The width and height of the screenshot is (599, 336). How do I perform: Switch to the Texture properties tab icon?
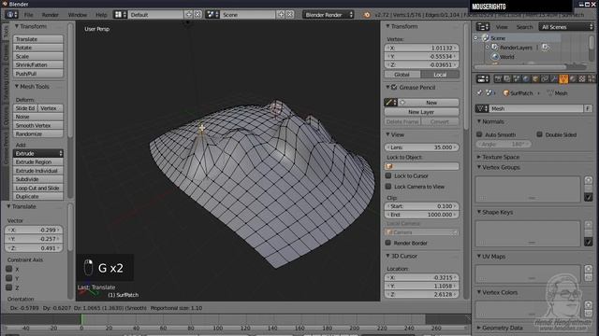coord(582,78)
